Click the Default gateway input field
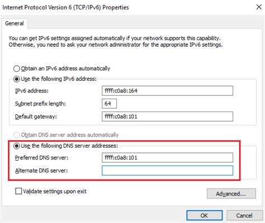The image size is (265, 223). (167, 117)
